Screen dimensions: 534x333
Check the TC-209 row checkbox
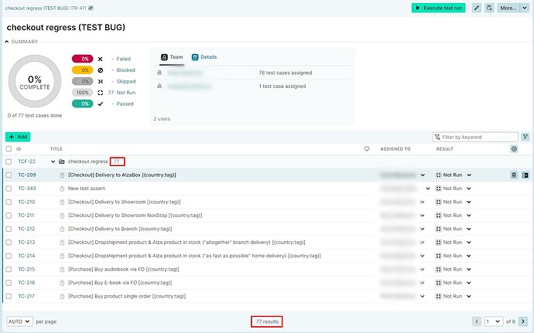click(x=9, y=175)
